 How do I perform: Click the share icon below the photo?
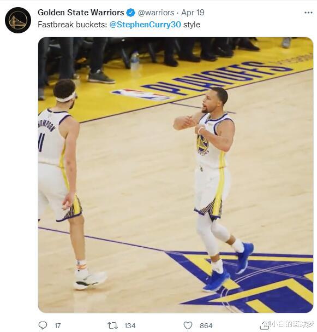coord(264,325)
